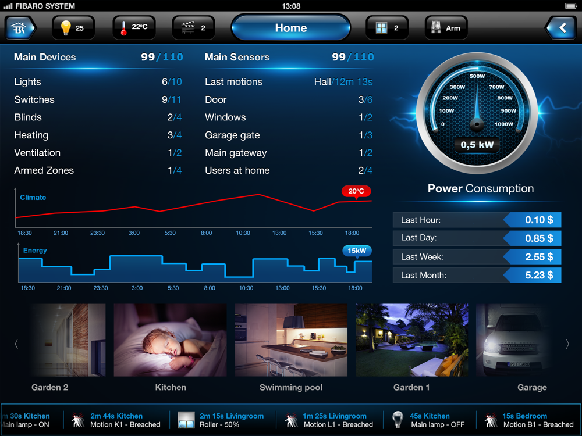The height and width of the screenshot is (436, 582).
Task: Tap the thermometer 22°C temperature button
Action: (134, 28)
